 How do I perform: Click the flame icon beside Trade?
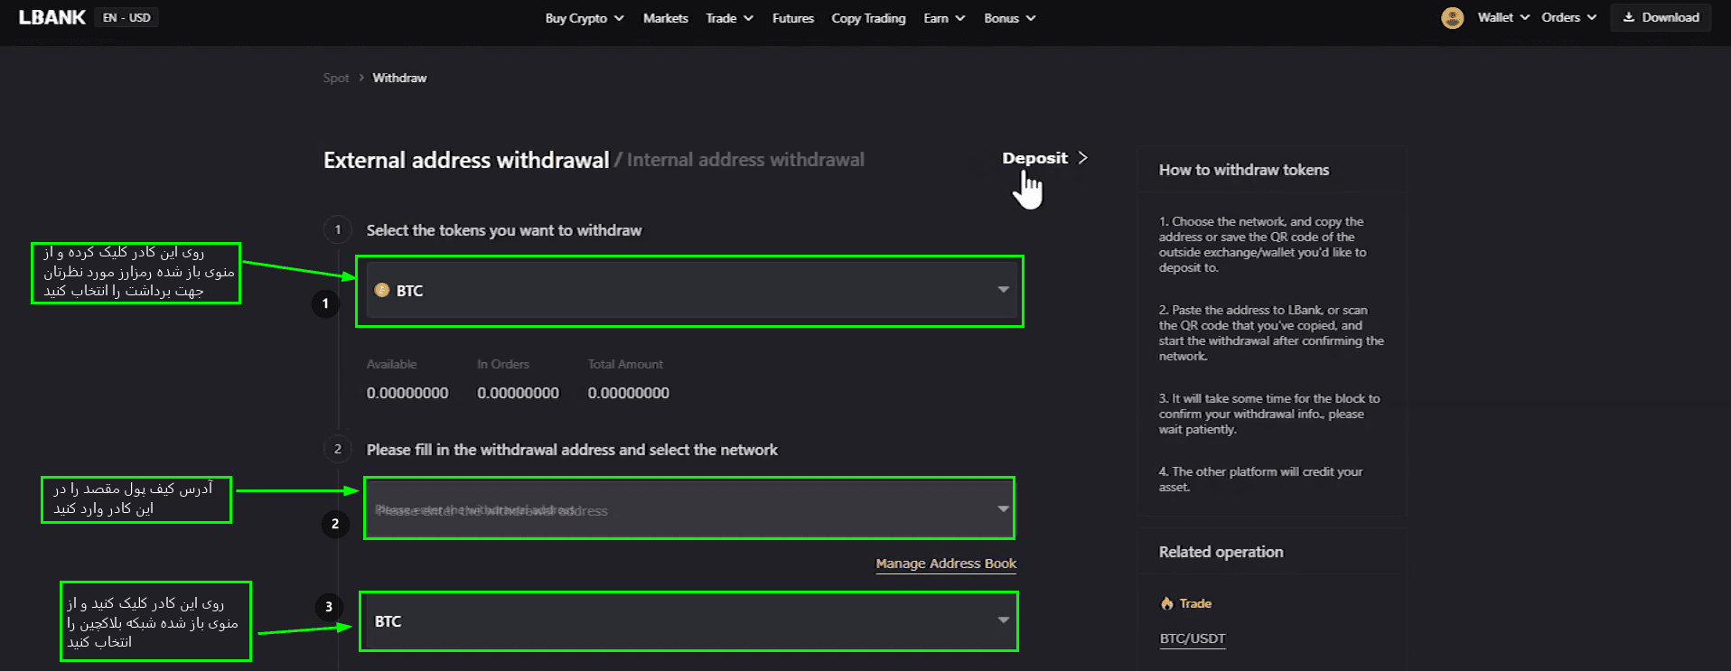pyautogui.click(x=1167, y=603)
